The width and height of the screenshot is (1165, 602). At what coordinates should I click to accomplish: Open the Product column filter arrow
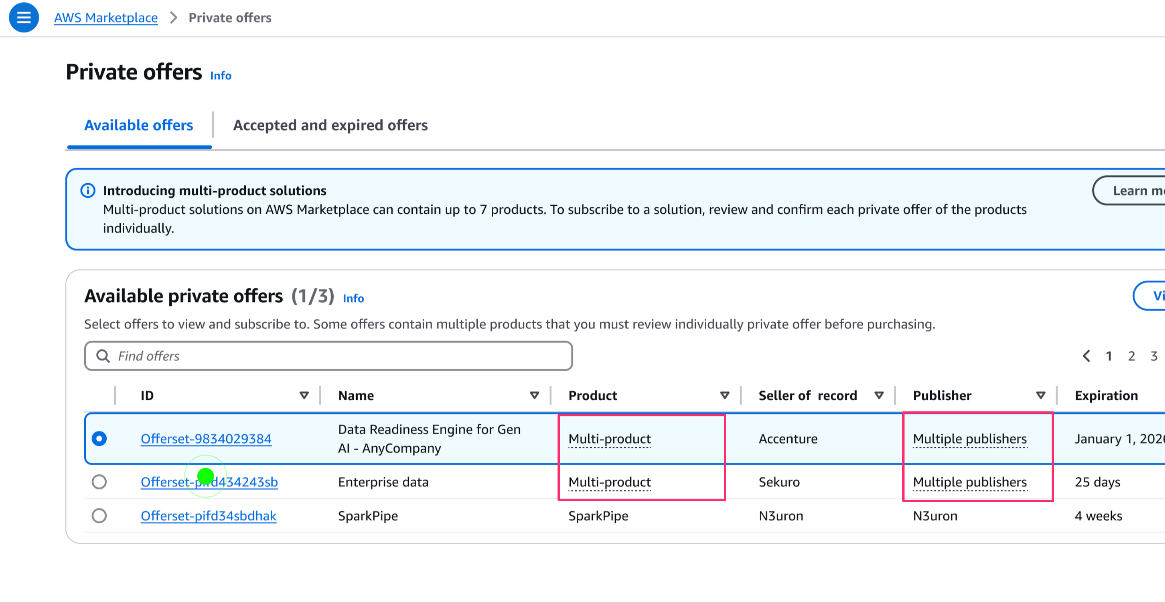point(725,396)
